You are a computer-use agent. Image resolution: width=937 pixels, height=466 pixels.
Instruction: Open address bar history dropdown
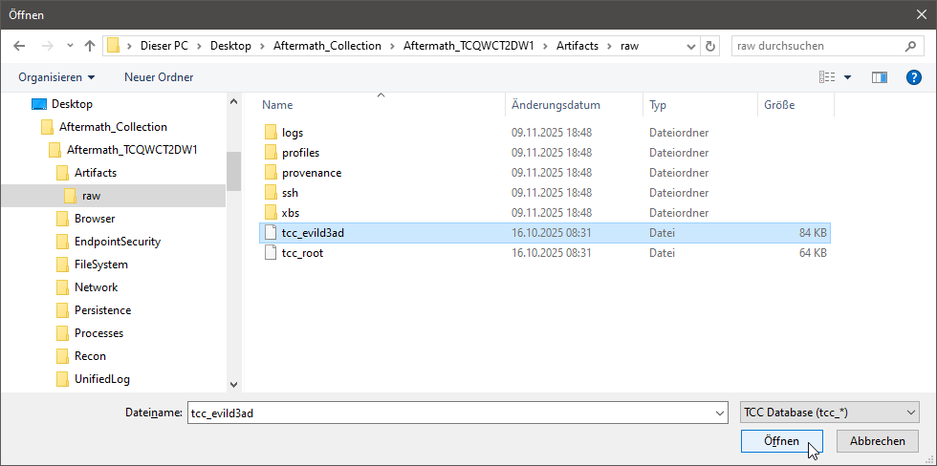pos(691,46)
